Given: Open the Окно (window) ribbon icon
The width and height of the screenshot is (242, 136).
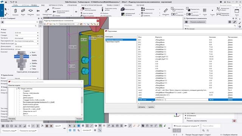Looking at the screenshot, I should [x=237, y=11].
